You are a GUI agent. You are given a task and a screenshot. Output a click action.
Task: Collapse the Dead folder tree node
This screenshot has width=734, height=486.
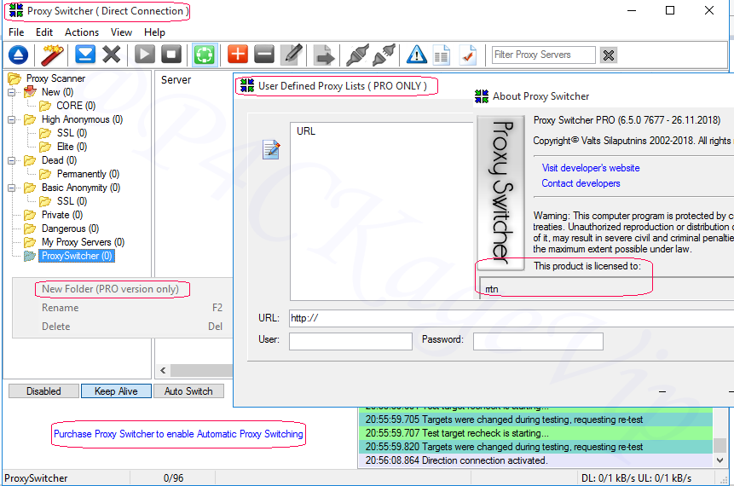coord(12,160)
